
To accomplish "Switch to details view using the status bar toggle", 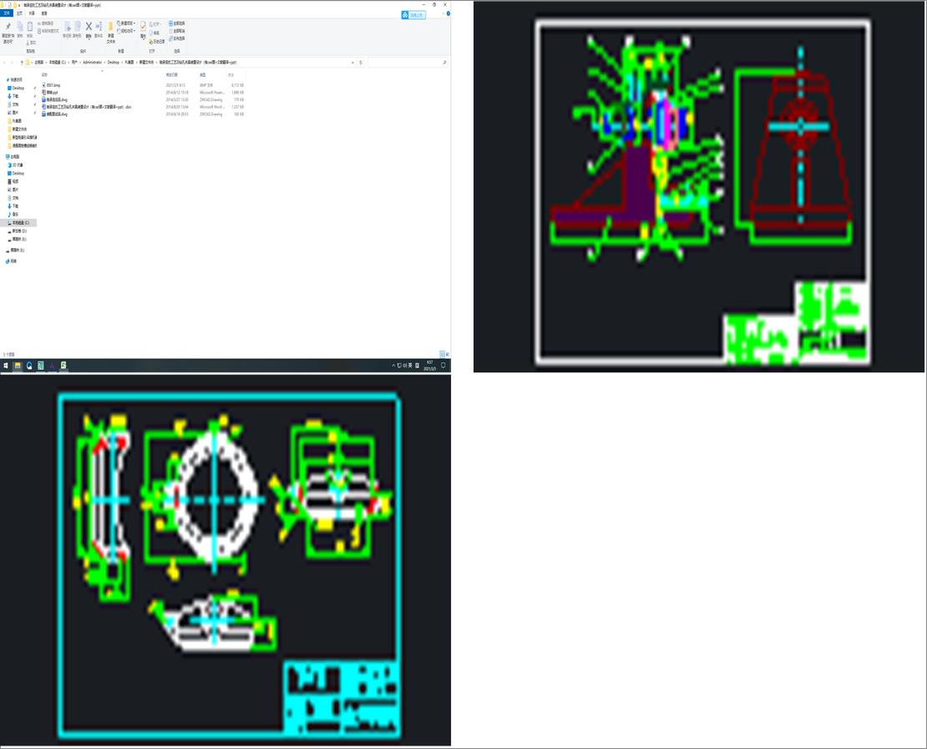I will coord(443,354).
